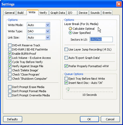Click the 10 Seconds delay slider thumb
123x125 pixels.
click(x=68, y=89)
